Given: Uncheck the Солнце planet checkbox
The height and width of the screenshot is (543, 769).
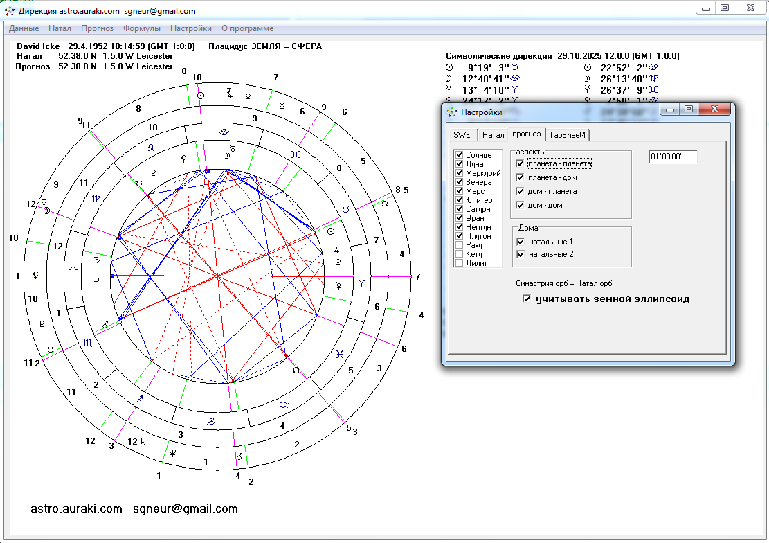Looking at the screenshot, I should click(460, 155).
